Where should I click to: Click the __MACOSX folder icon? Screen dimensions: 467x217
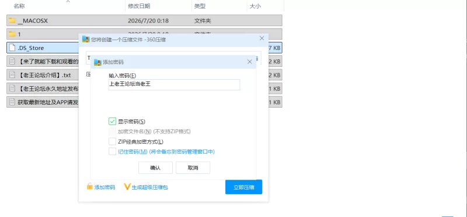coord(12,20)
